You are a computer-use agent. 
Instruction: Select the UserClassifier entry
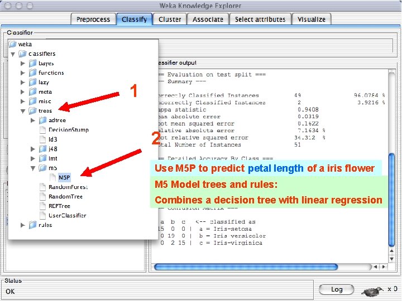[x=68, y=216]
